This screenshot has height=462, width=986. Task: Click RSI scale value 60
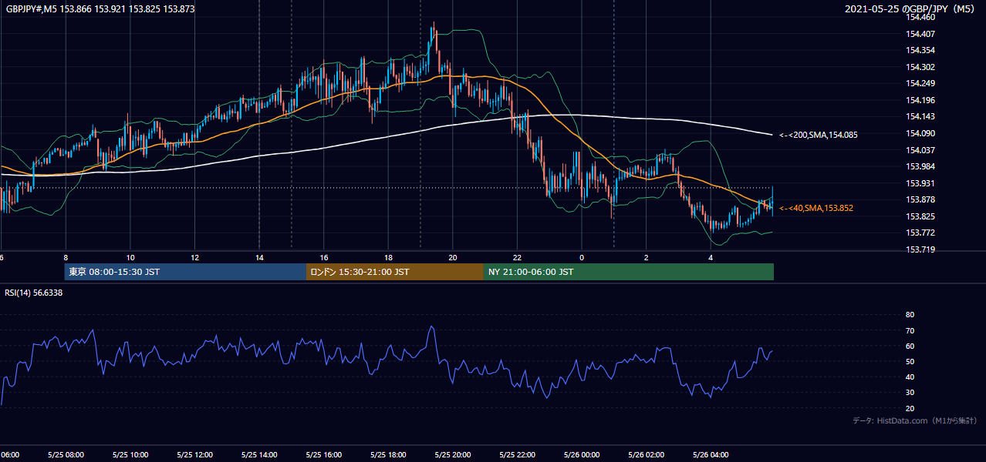[x=910, y=346]
